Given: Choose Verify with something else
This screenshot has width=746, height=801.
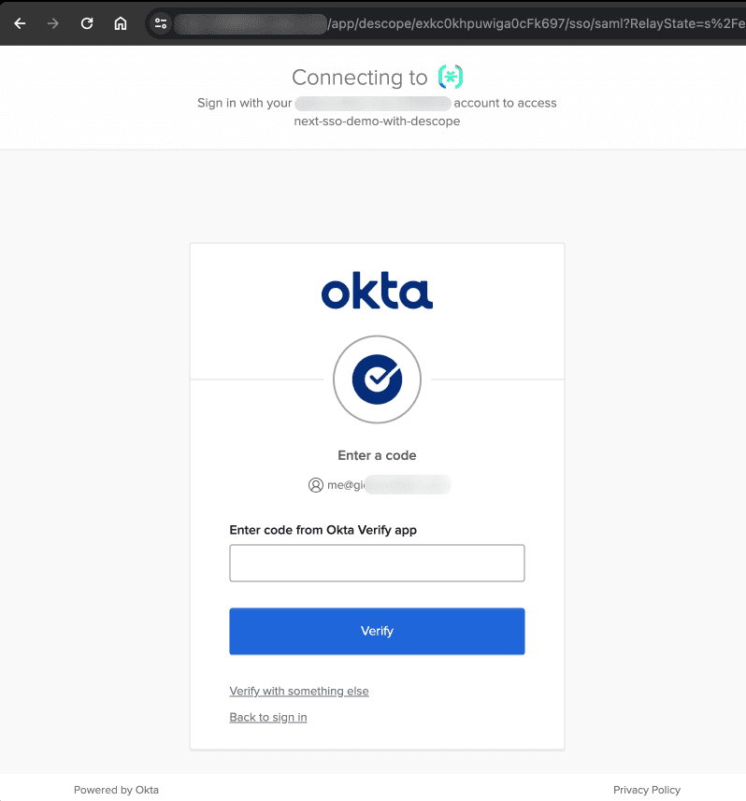Looking at the screenshot, I should pyautogui.click(x=299, y=692).
